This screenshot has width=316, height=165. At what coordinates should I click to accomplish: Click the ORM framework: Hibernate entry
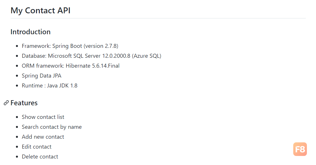pos(71,66)
